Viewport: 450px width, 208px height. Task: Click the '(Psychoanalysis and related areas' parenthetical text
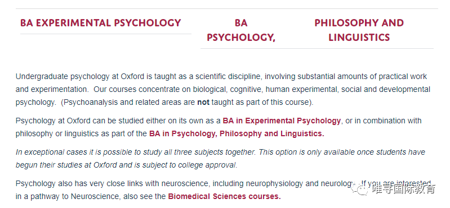click(x=187, y=102)
